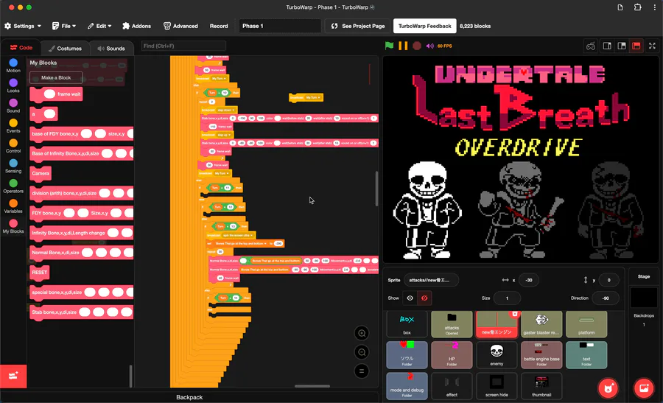The height and width of the screenshot is (403, 663).
Task: Switch to large stage layout
Action: tap(622, 46)
